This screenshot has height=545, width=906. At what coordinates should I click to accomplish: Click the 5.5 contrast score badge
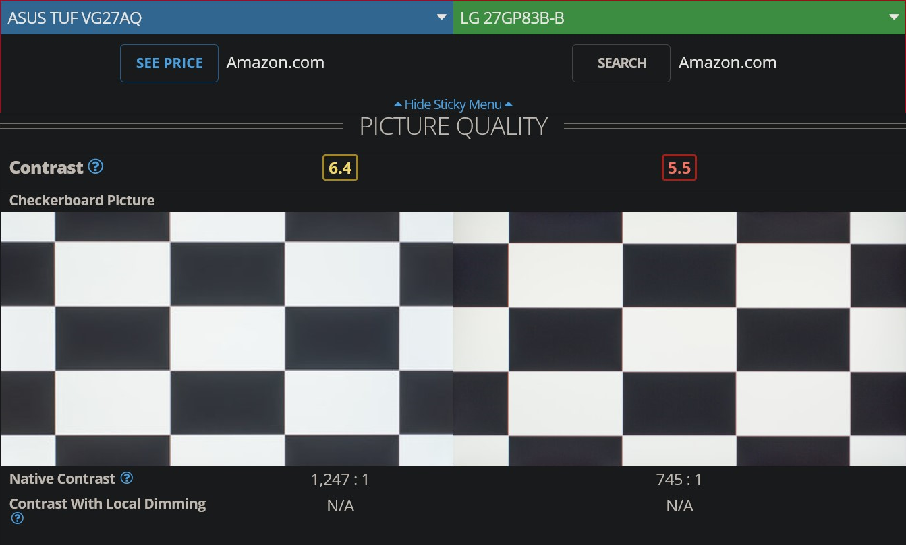(x=679, y=168)
